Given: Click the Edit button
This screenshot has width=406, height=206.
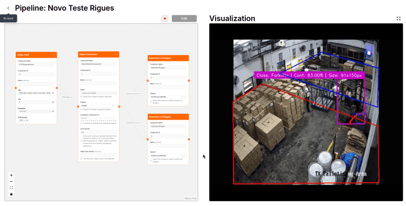Looking at the screenshot, I should (184, 19).
